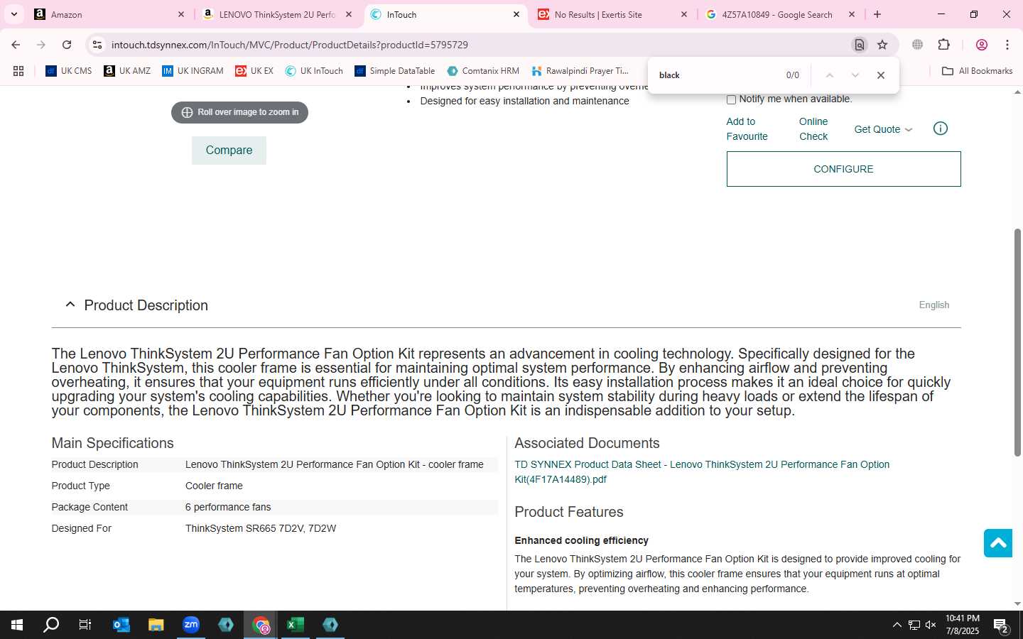Open the UK EX bookmark

(254, 71)
